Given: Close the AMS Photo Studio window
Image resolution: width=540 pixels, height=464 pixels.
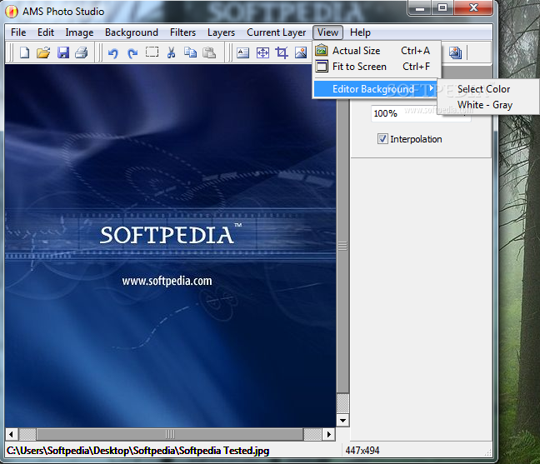Looking at the screenshot, I should pos(473,8).
